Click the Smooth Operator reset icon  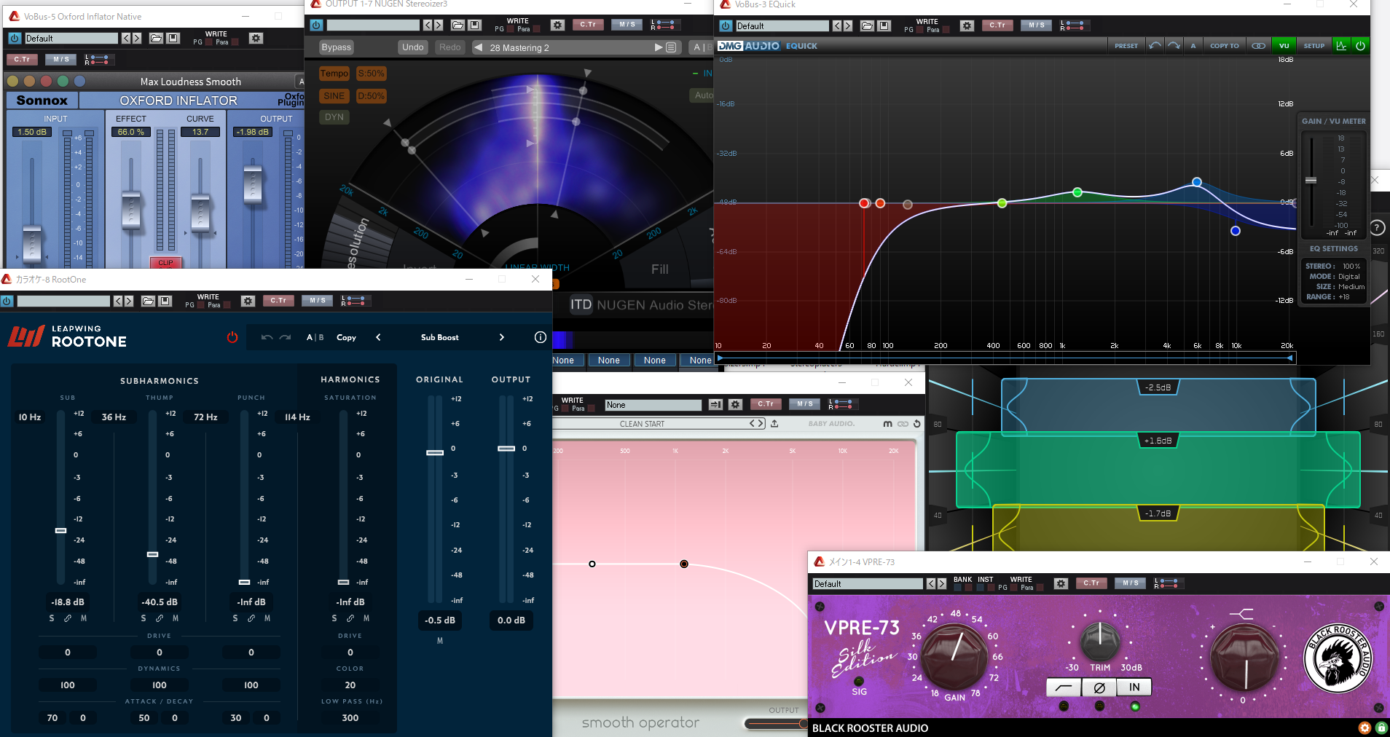pyautogui.click(x=917, y=424)
